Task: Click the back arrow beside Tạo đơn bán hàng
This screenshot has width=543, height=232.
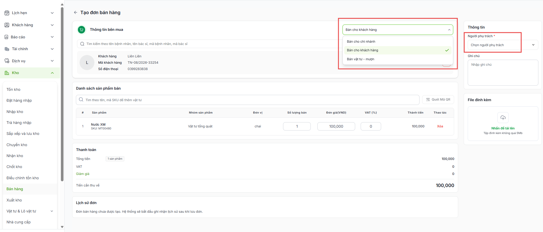Action: coord(75,12)
